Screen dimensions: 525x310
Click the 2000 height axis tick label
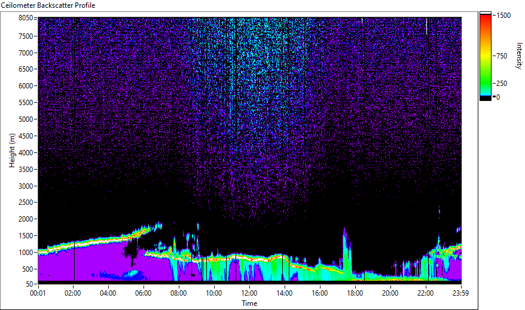point(26,219)
